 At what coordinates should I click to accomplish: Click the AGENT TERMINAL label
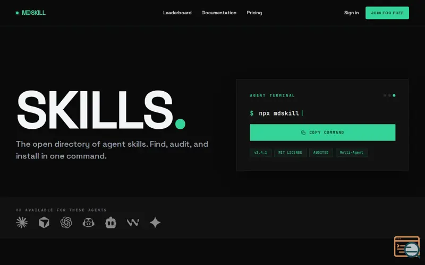point(272,95)
